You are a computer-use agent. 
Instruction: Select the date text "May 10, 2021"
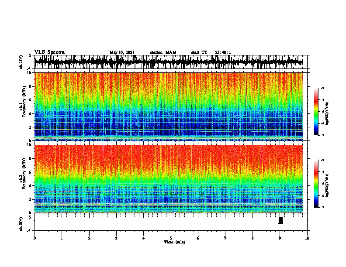(x=122, y=52)
